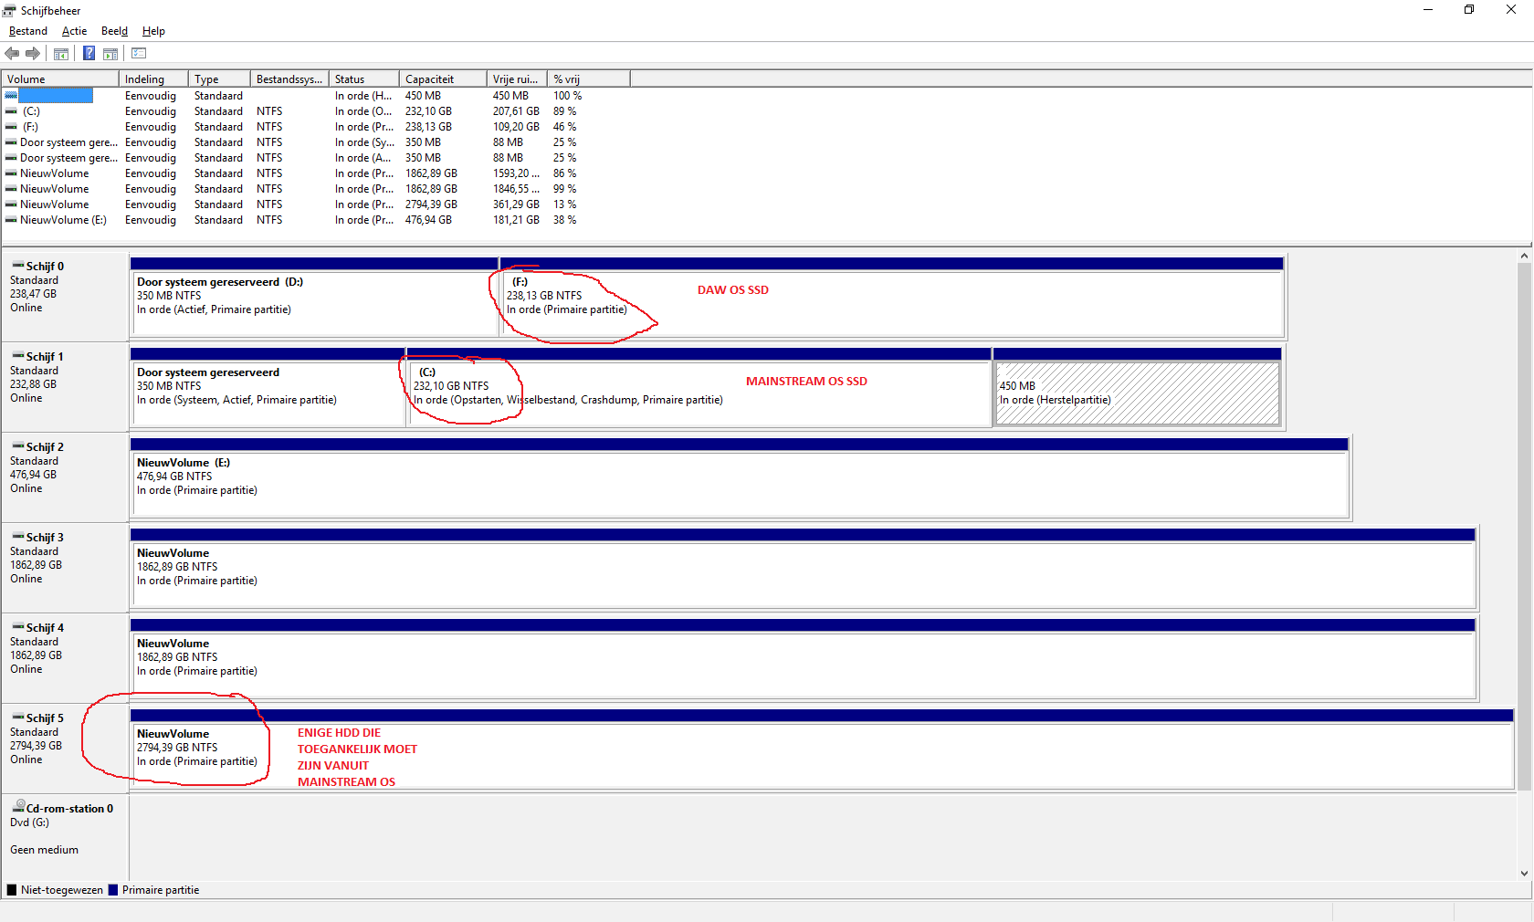Toggle the action pane toolbar icon
This screenshot has width=1534, height=922.
point(110,54)
